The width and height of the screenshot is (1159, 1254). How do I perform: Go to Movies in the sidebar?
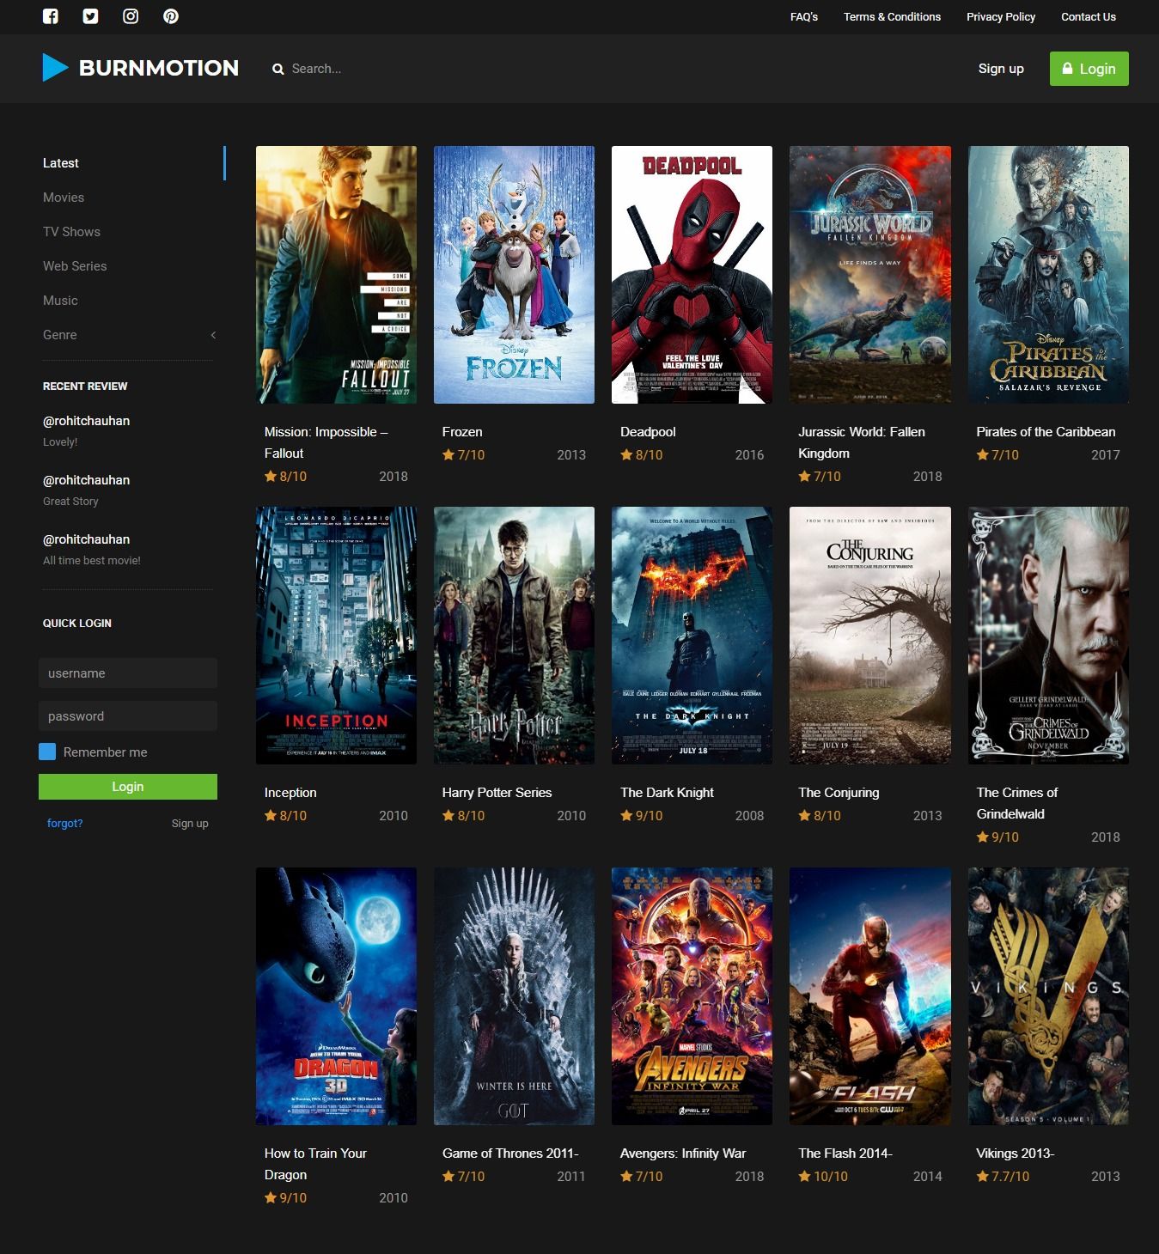[64, 198]
